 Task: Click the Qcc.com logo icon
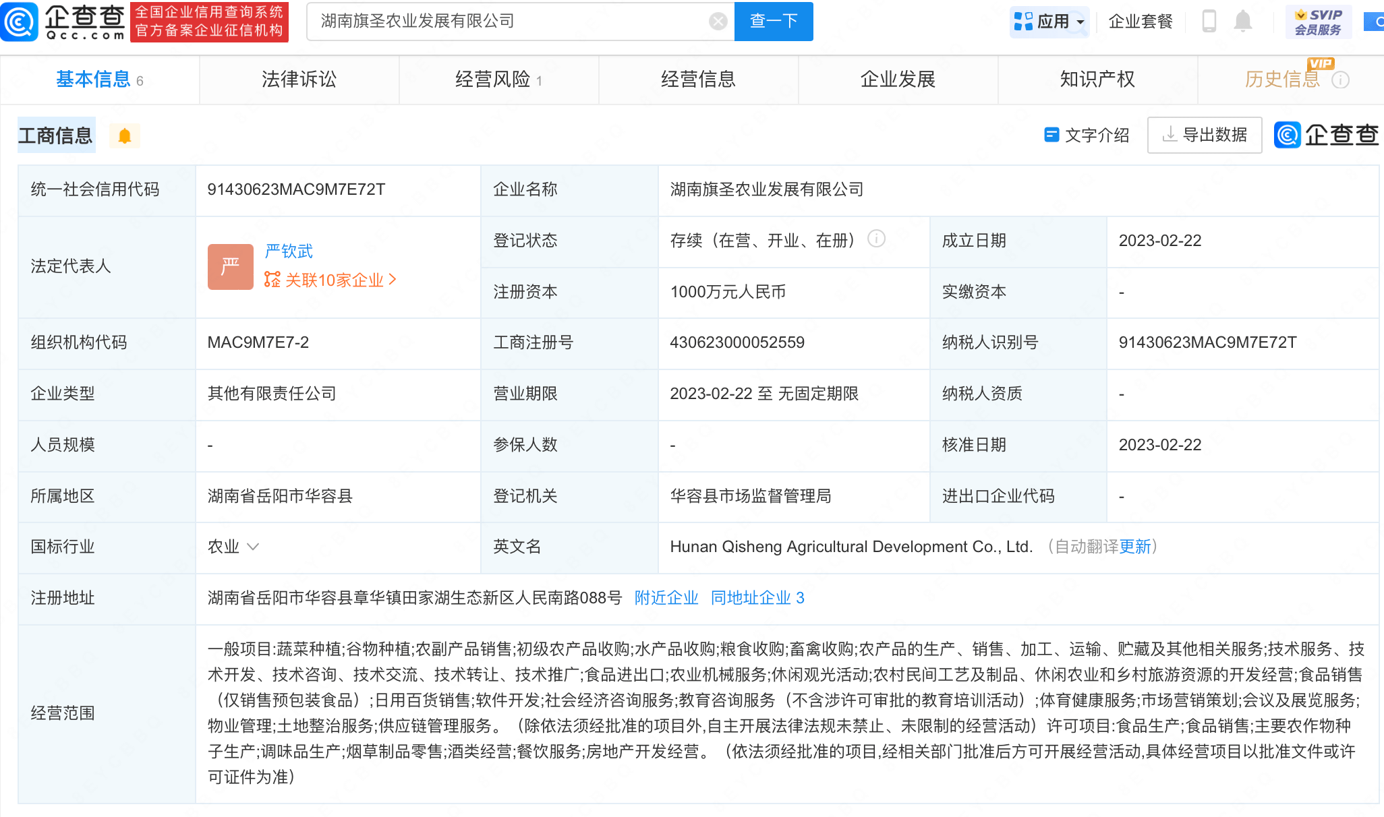coord(20,22)
